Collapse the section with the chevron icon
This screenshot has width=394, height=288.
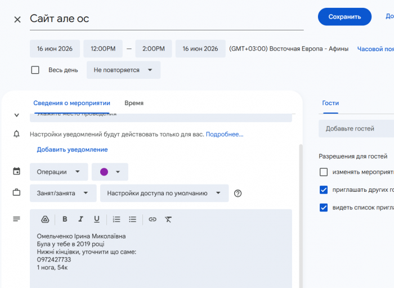[16, 115]
